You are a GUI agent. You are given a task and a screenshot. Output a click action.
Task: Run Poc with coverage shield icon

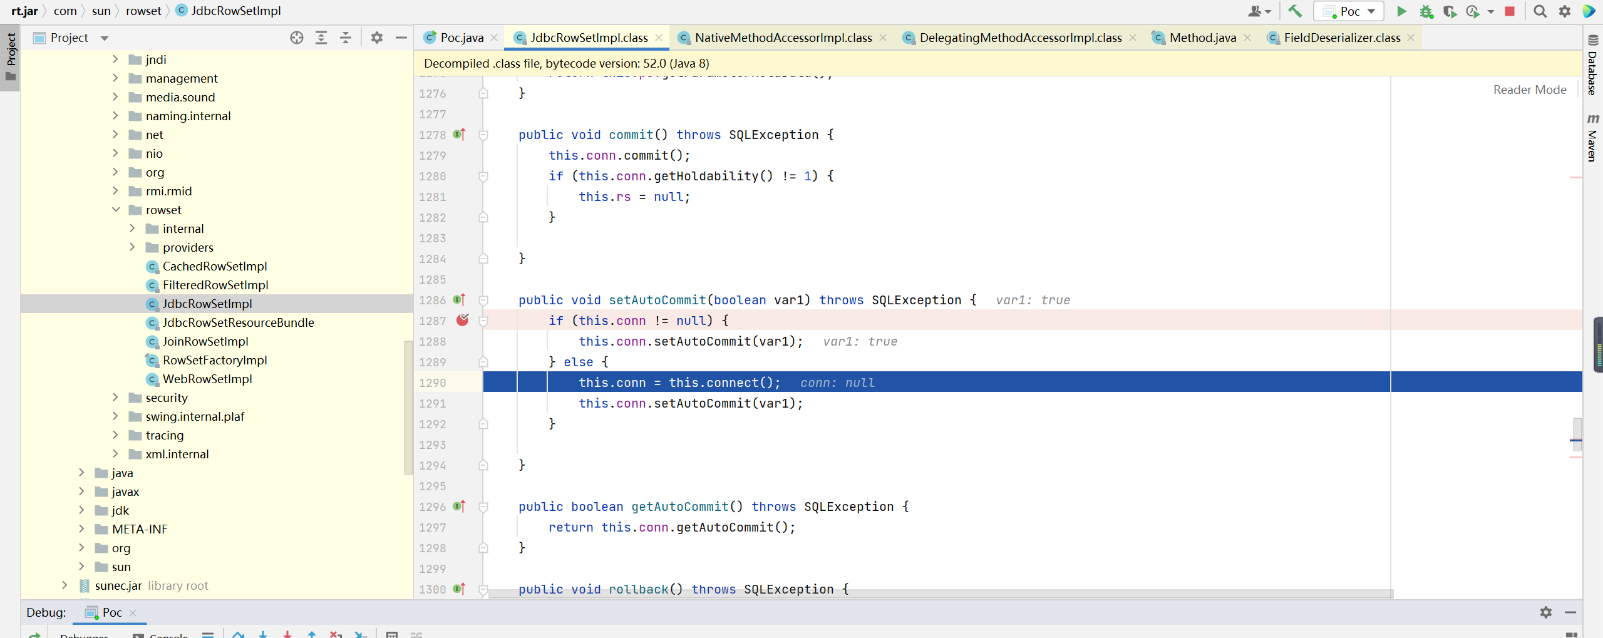click(1450, 11)
